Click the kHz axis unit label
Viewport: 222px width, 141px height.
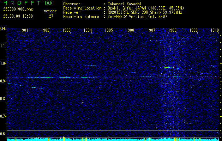tap(3, 29)
